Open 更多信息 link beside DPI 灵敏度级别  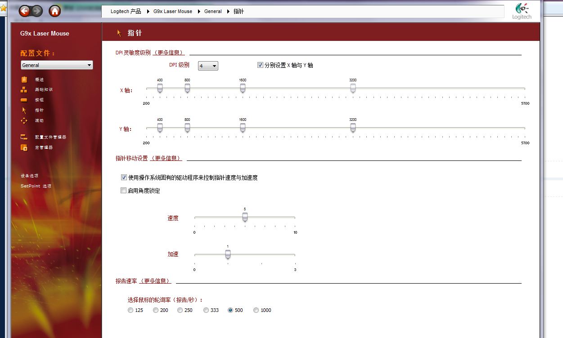coord(169,53)
